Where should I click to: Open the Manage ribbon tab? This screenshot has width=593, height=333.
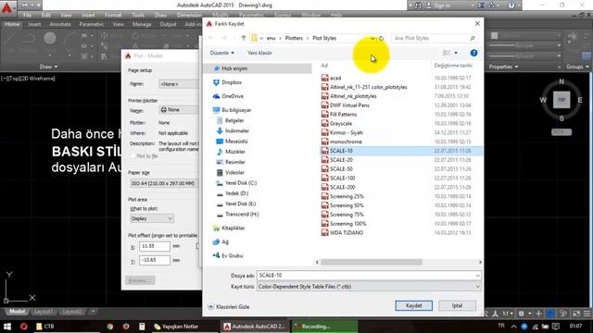(142, 24)
